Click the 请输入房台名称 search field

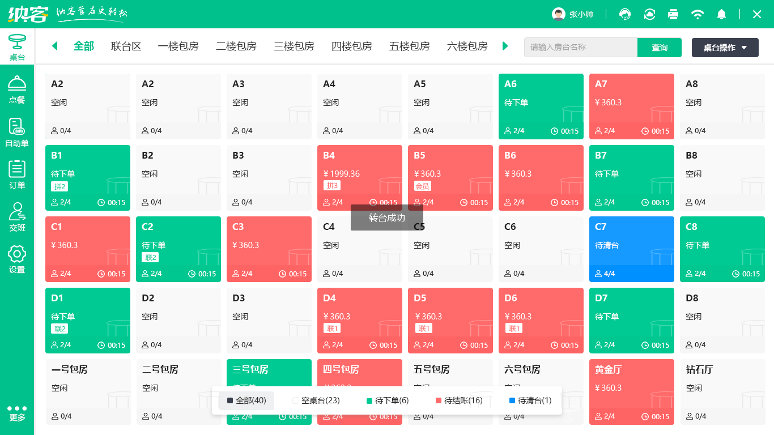tap(580, 48)
